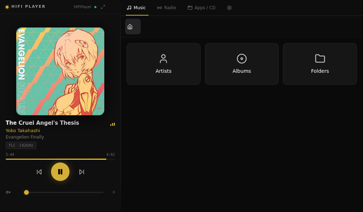Skip to the previous track

coord(39,172)
